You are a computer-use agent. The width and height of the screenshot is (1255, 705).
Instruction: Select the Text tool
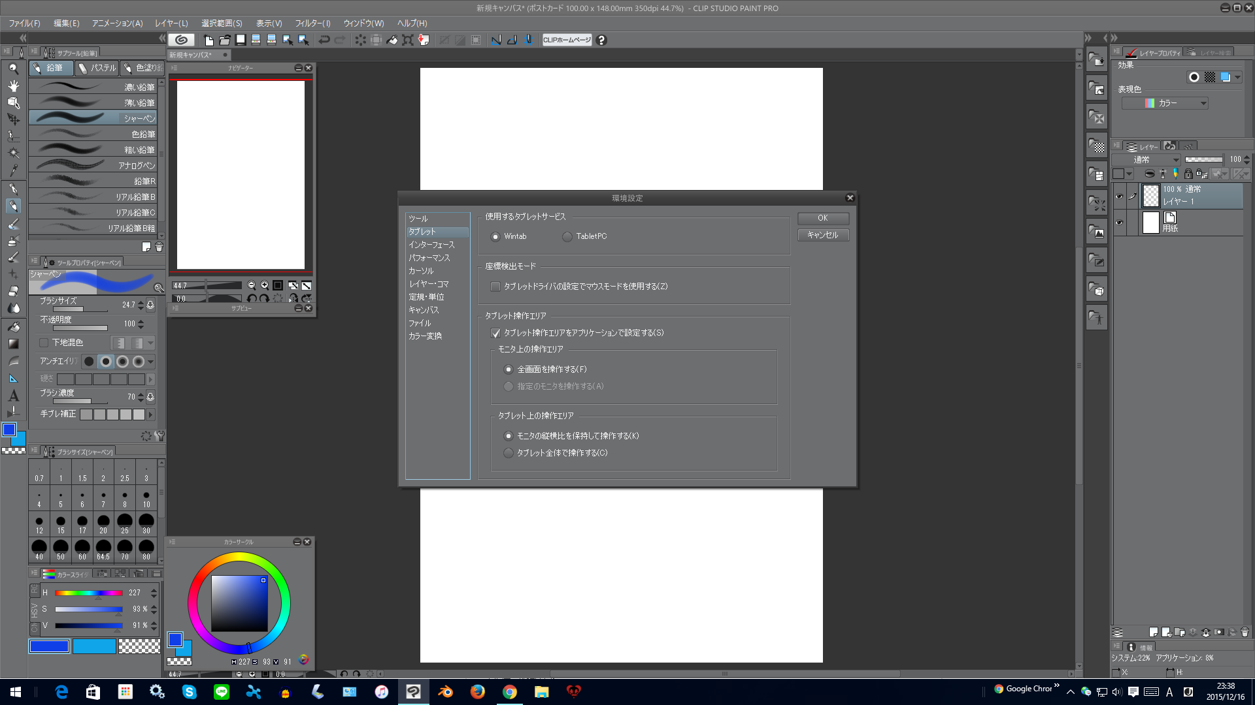click(13, 396)
